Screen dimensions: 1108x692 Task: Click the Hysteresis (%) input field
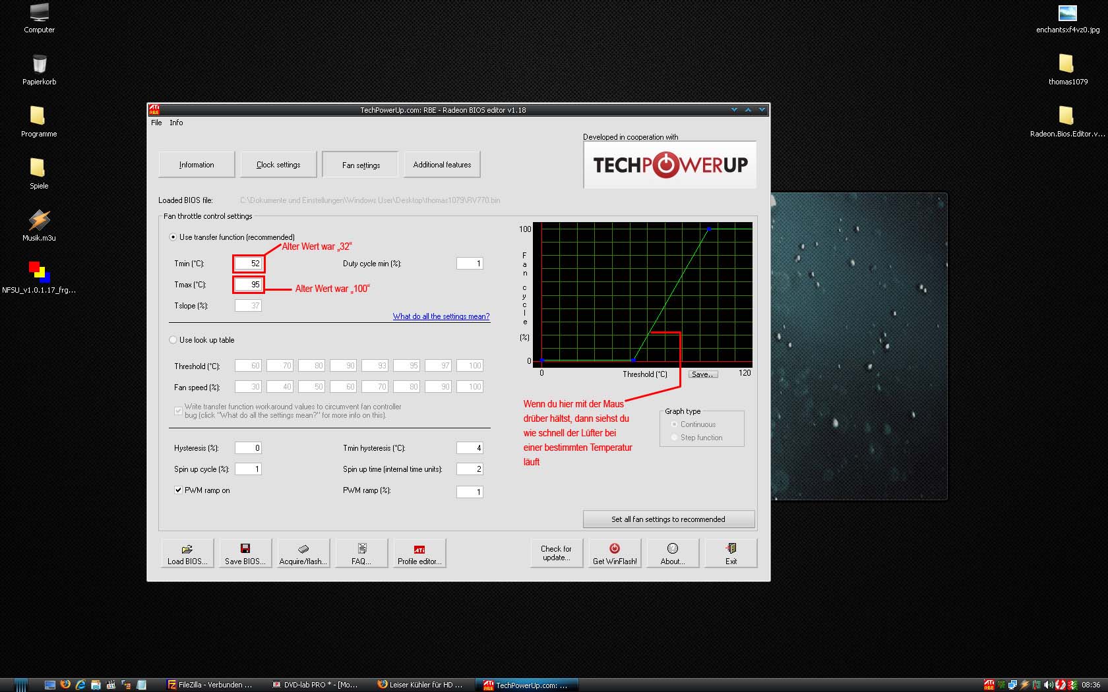click(249, 448)
